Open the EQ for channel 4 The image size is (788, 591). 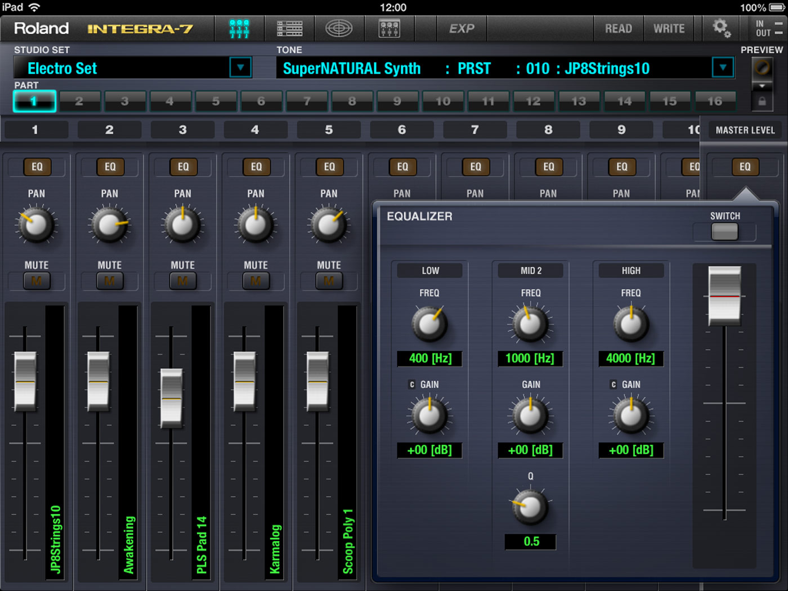[256, 167]
